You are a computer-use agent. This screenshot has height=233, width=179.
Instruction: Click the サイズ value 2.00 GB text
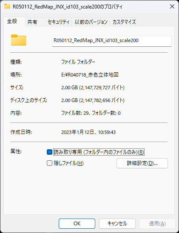[93, 88]
